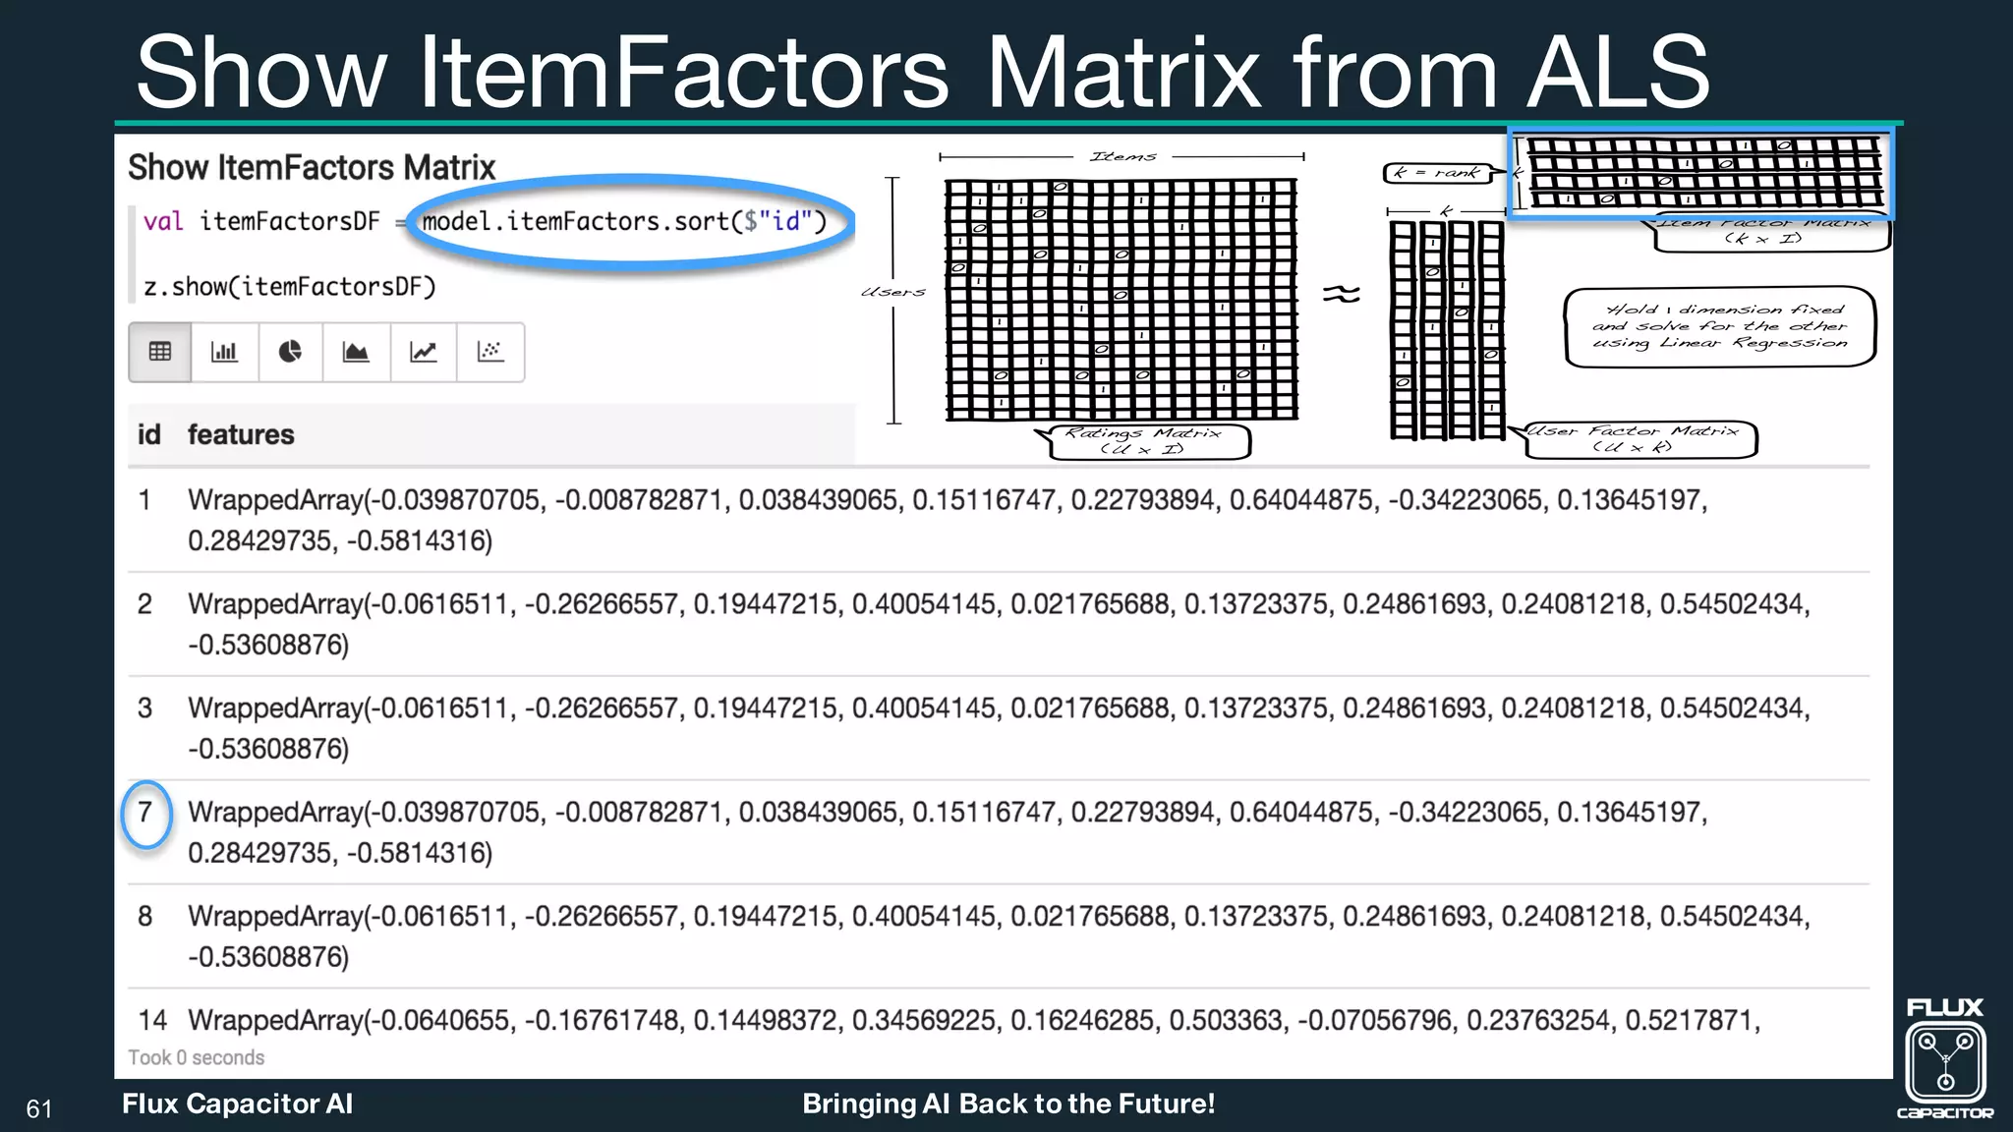Click id cell with value 2
The width and height of the screenshot is (2013, 1132).
(144, 604)
